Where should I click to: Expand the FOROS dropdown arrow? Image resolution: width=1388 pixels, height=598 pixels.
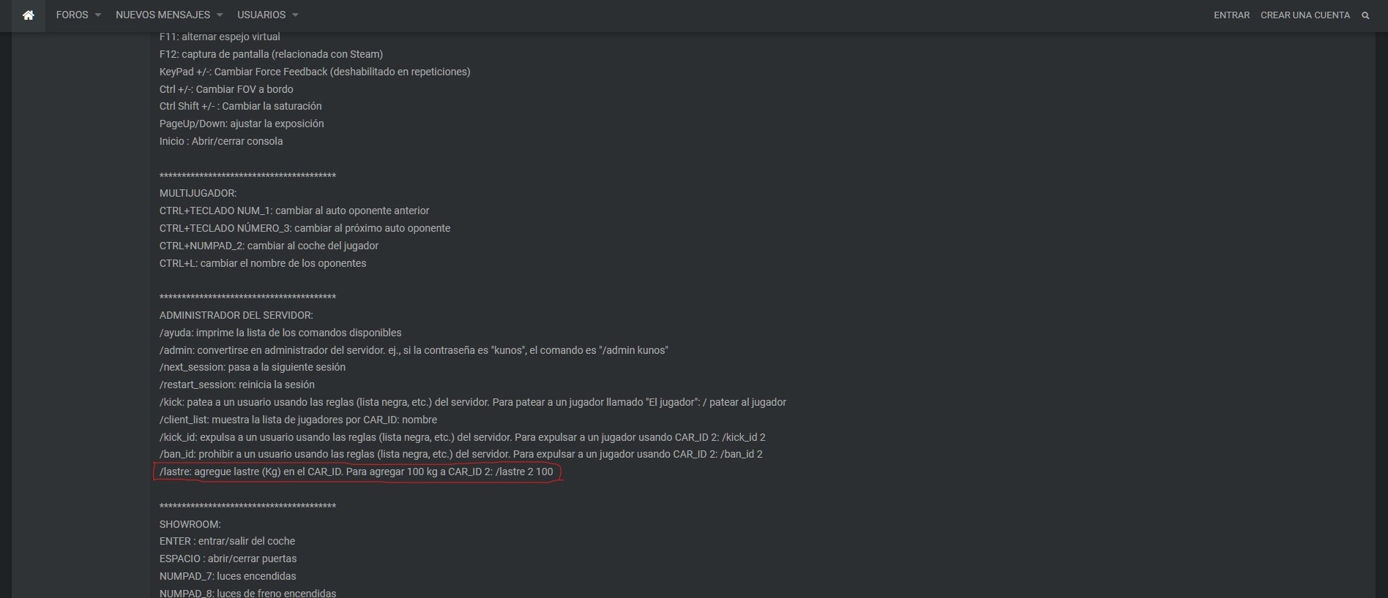98,15
